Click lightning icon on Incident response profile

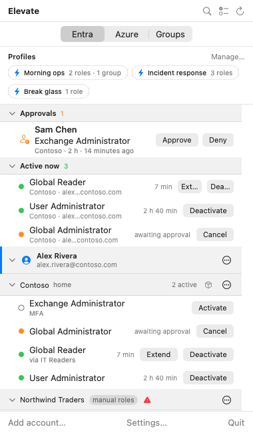[x=140, y=73]
